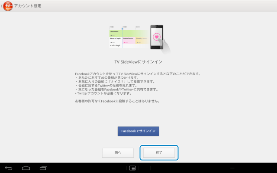The image size is (277, 173).
Task: Finish setup with the 終了 button
Action: (x=159, y=153)
